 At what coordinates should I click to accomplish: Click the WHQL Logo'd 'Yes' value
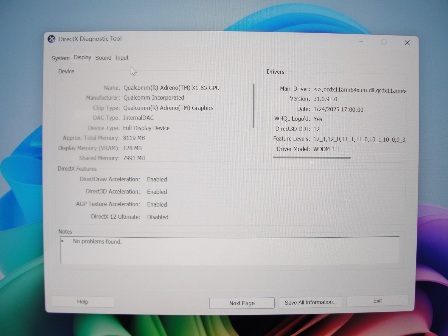[318, 119]
